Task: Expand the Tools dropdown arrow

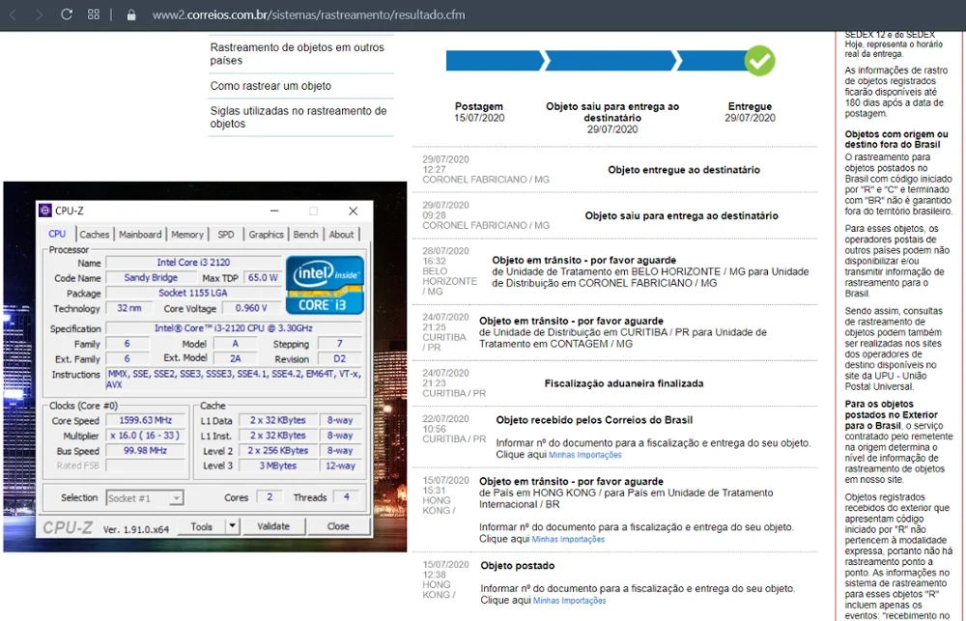Action: pos(232,526)
